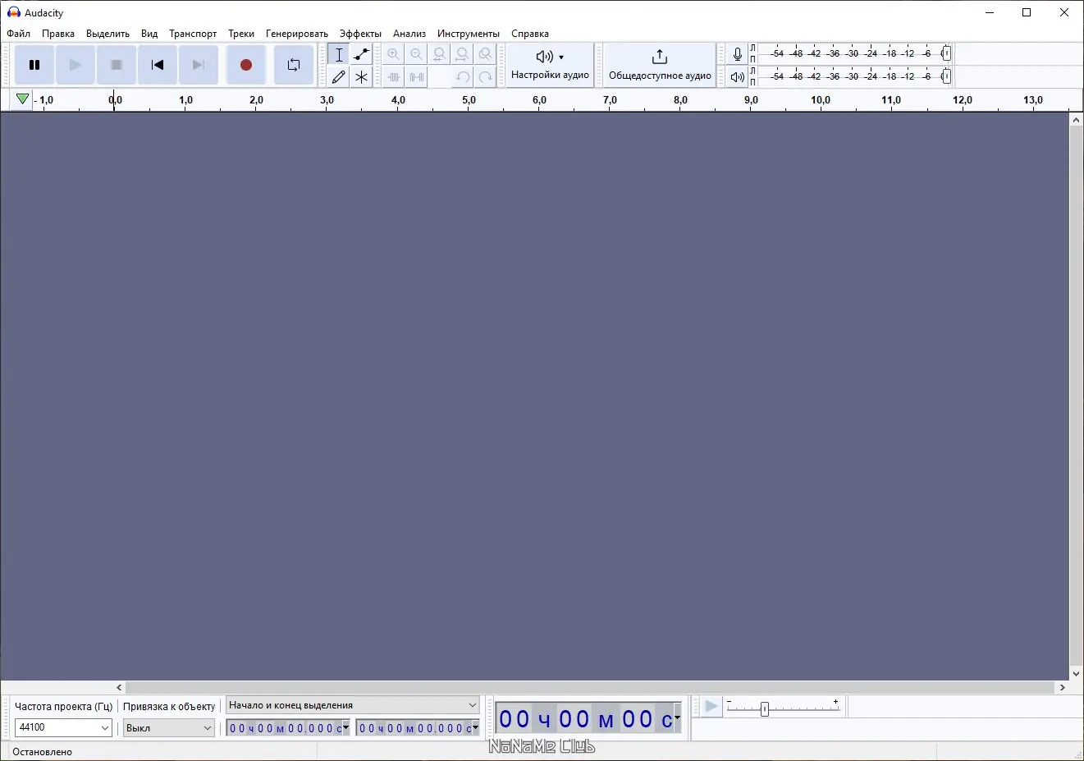Image resolution: width=1084 pixels, height=761 pixels.
Task: Click the Stop button
Action: click(x=117, y=65)
